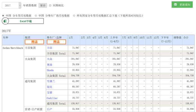Click 138,917 in the 上半年 column
The width and height of the screenshot is (196, 112).
116,103
